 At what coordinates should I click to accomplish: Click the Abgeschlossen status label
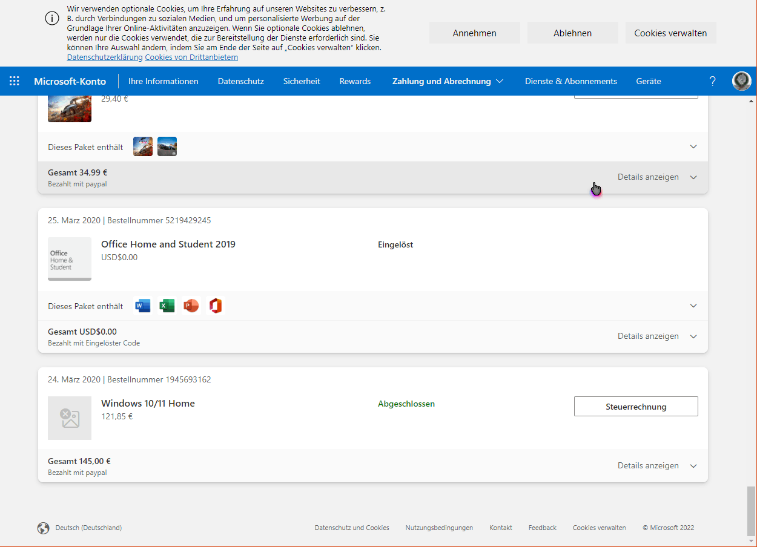[406, 404]
